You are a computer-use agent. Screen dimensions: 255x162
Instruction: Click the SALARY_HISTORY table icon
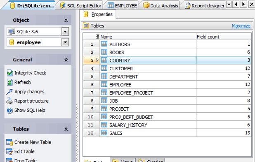pos(104,125)
